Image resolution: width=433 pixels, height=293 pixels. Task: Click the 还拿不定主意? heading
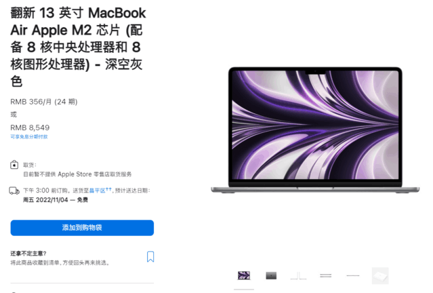[x=28, y=254]
